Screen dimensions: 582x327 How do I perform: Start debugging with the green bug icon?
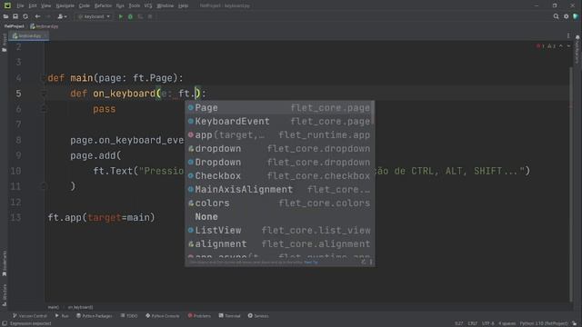point(130,16)
